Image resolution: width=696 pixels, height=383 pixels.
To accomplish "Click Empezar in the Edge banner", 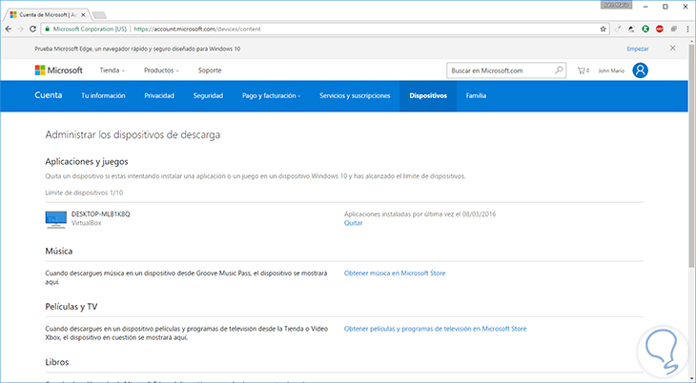I will 638,49.
